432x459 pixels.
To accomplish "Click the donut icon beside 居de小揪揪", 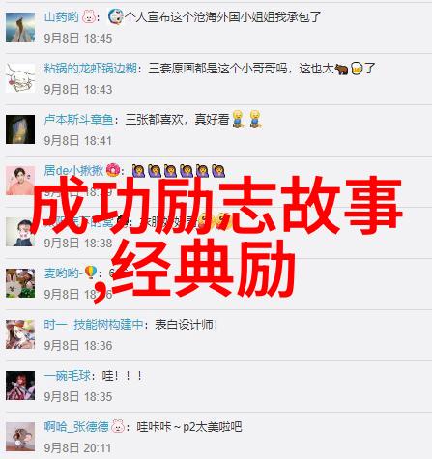I will (113, 170).
